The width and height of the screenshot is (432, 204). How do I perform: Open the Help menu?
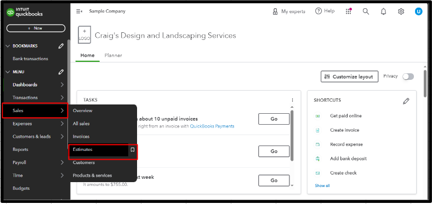325,11
